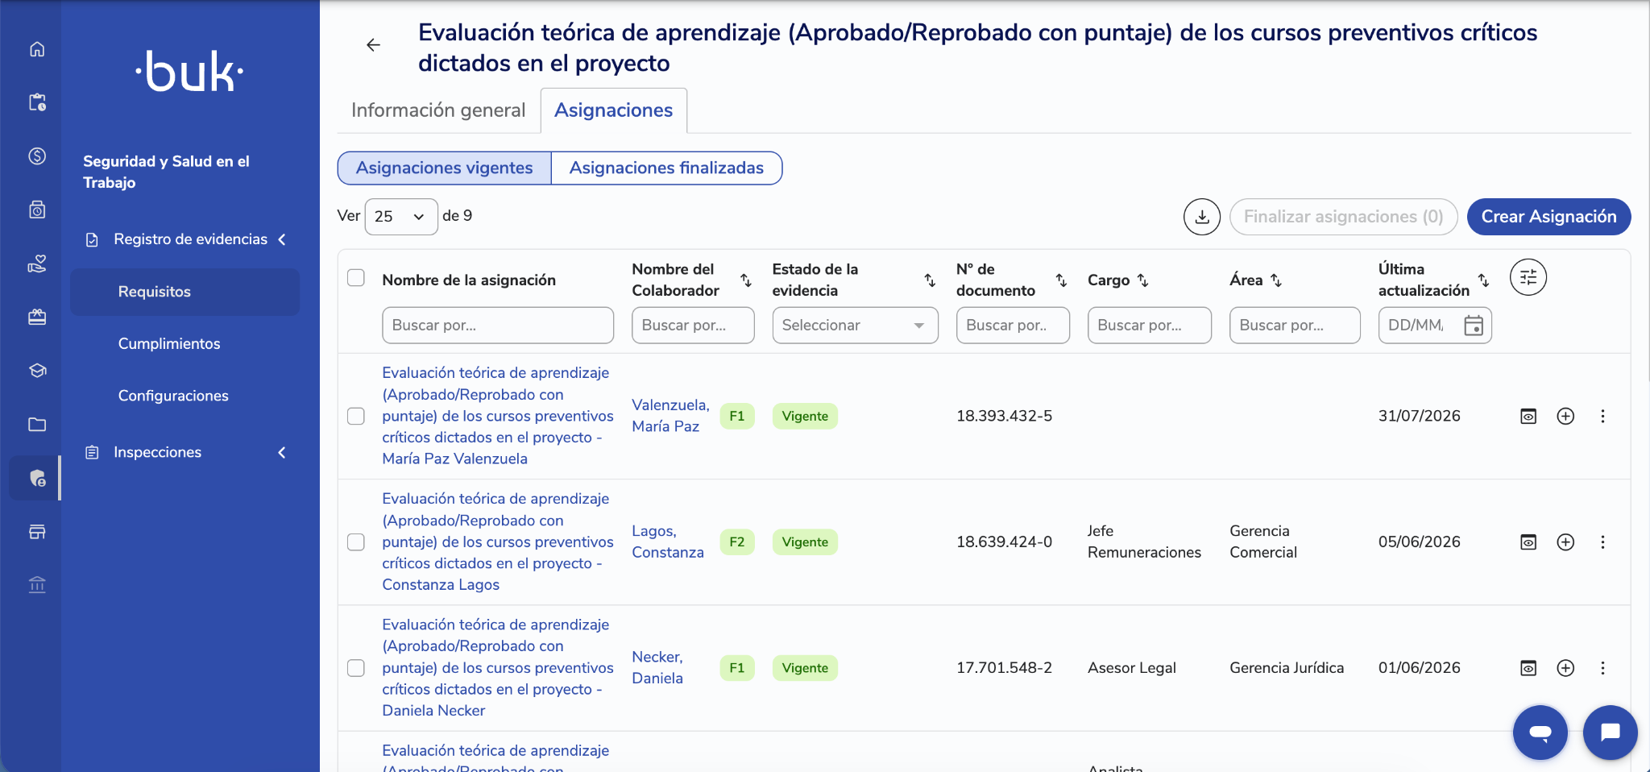Image resolution: width=1650 pixels, height=772 pixels.
Task: Open more options for Valenzuela row
Action: click(x=1602, y=416)
